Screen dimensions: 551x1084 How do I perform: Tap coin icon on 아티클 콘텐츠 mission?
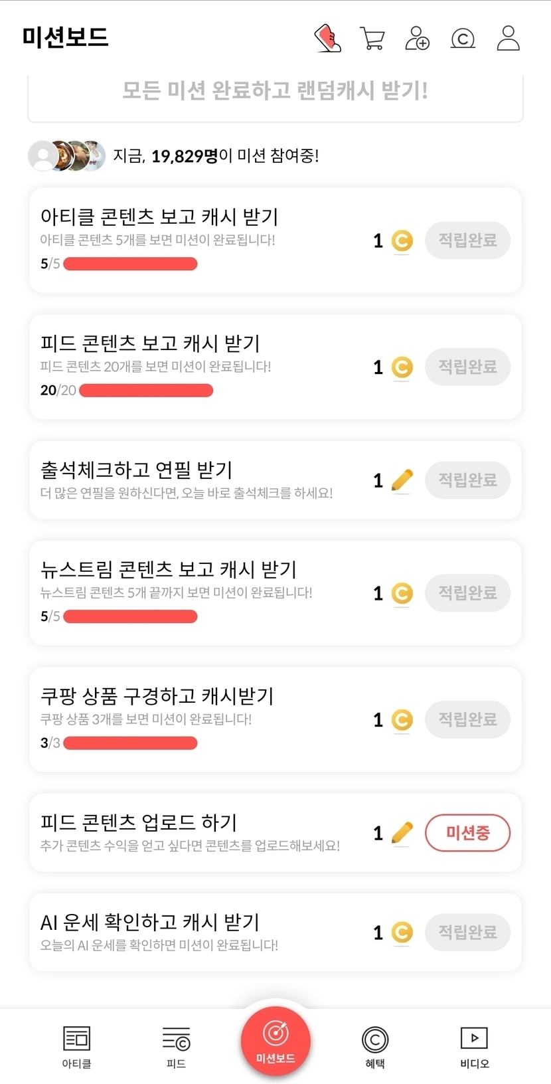tap(402, 240)
